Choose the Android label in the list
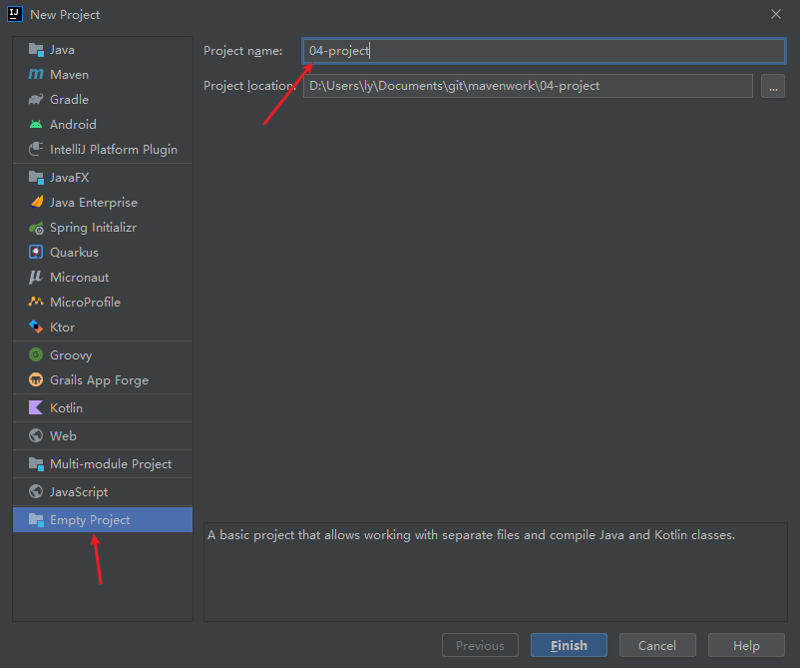This screenshot has width=800, height=668. (x=73, y=125)
